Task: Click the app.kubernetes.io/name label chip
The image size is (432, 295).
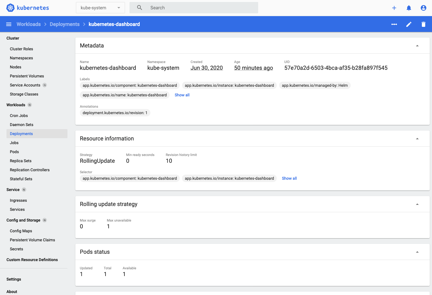Action: tap(125, 95)
